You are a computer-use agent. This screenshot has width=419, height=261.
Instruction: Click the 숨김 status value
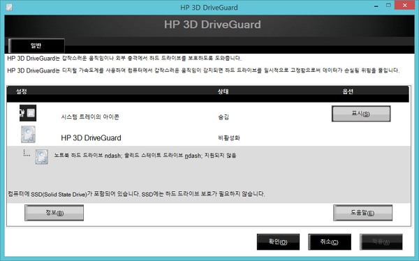tap(223, 117)
